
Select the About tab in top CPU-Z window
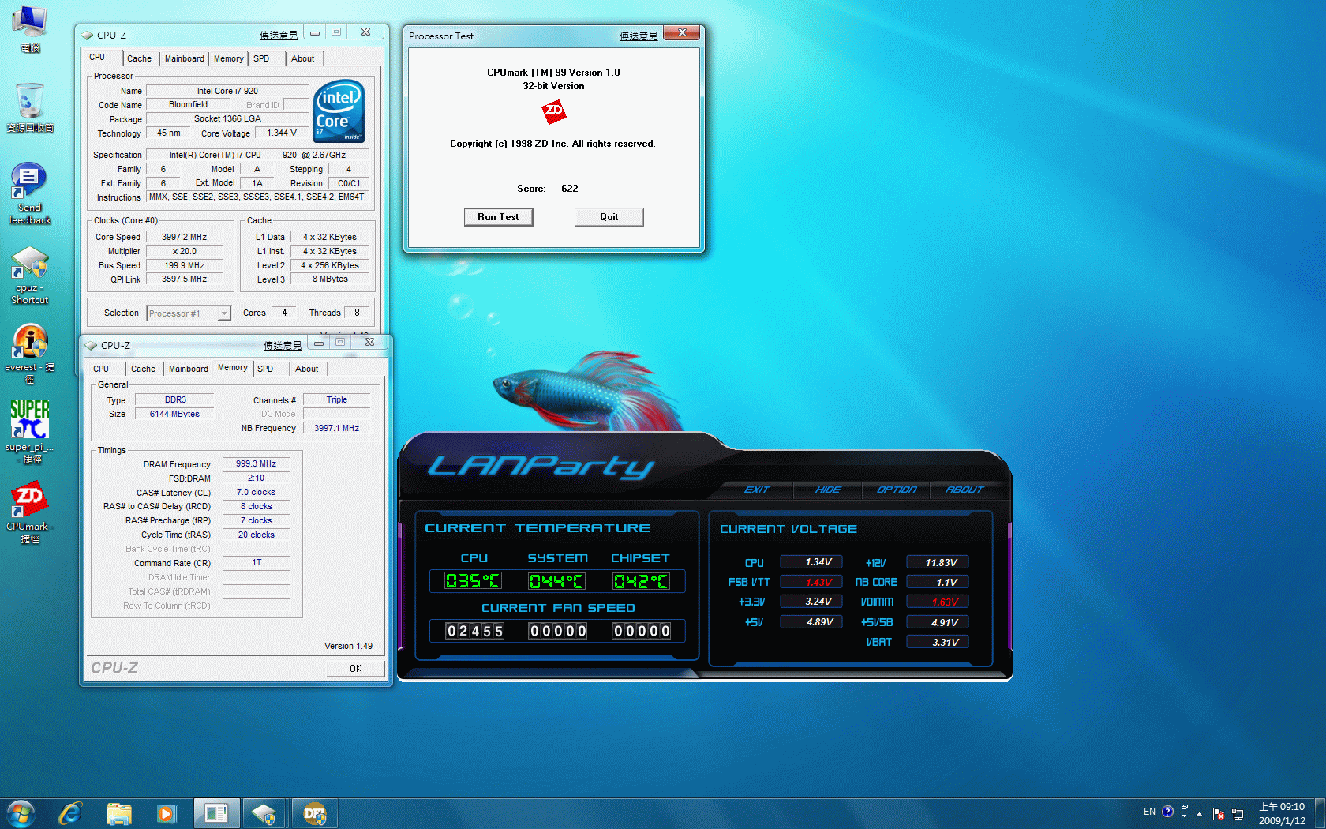coord(303,58)
